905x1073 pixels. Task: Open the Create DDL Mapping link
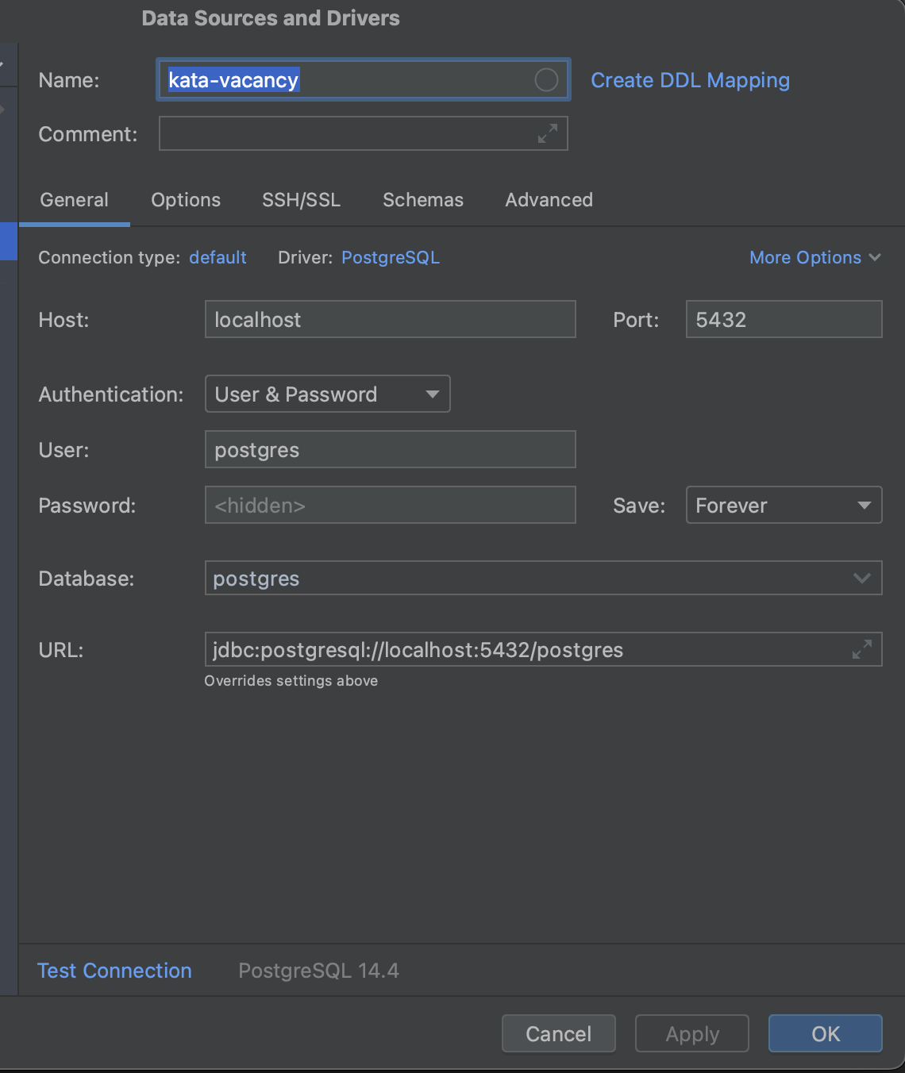690,80
